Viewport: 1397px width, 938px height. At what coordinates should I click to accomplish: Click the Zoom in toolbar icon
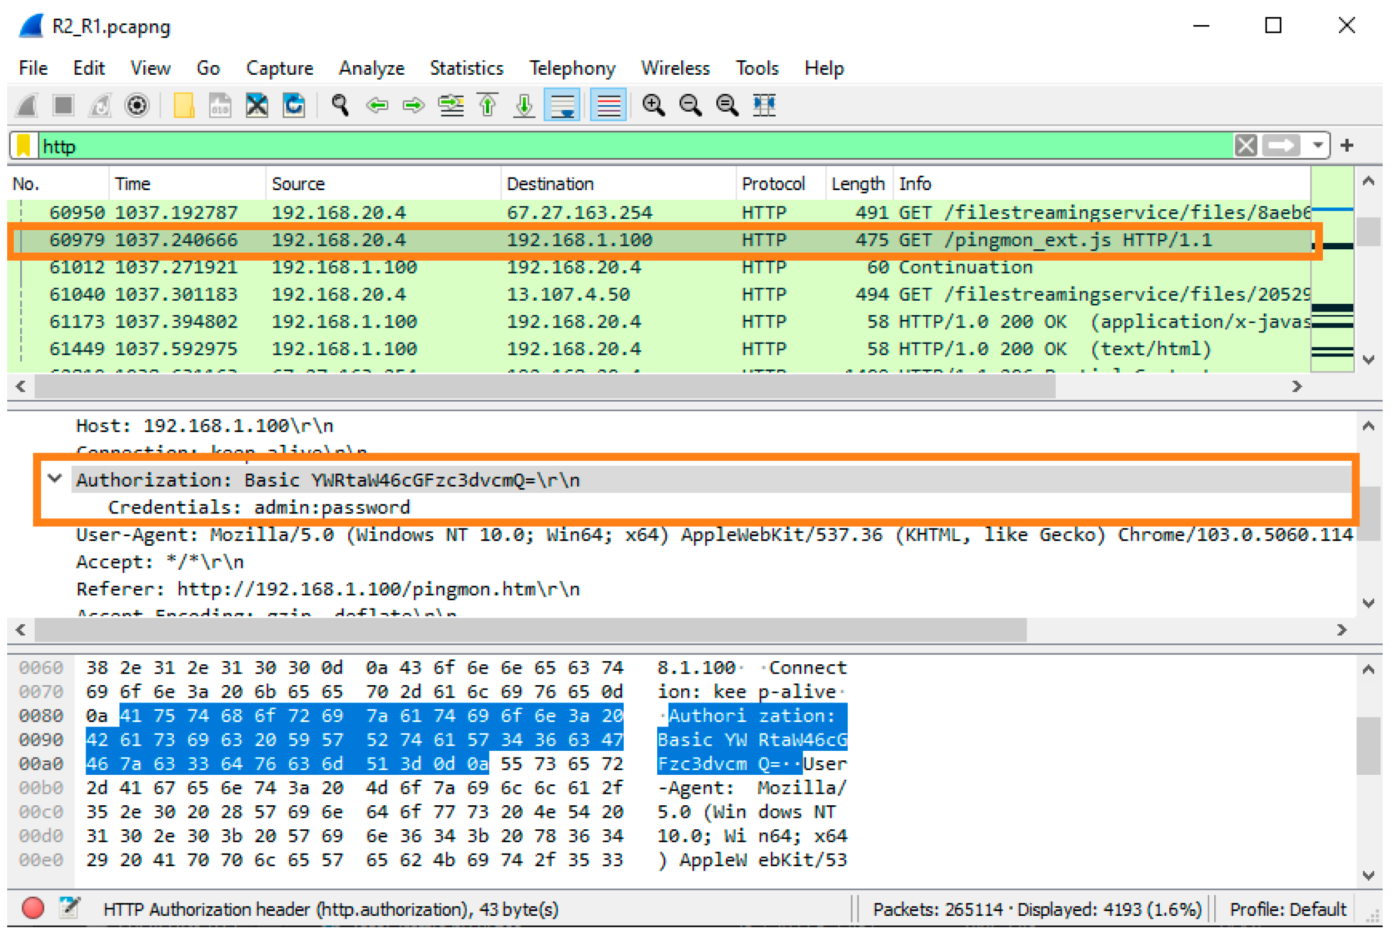click(x=652, y=105)
